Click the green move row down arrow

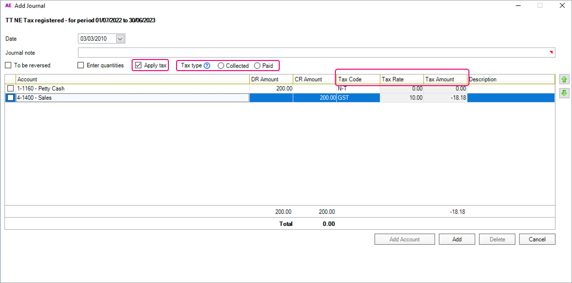coord(564,93)
